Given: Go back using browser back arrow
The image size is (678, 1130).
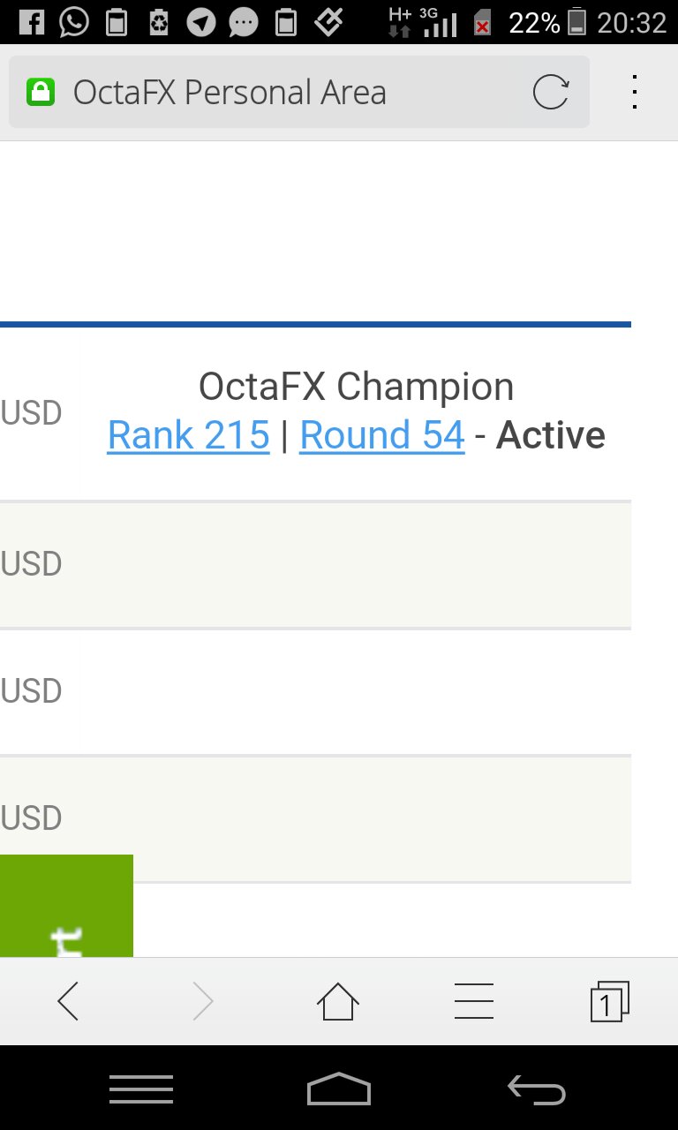Looking at the screenshot, I should tap(68, 1001).
